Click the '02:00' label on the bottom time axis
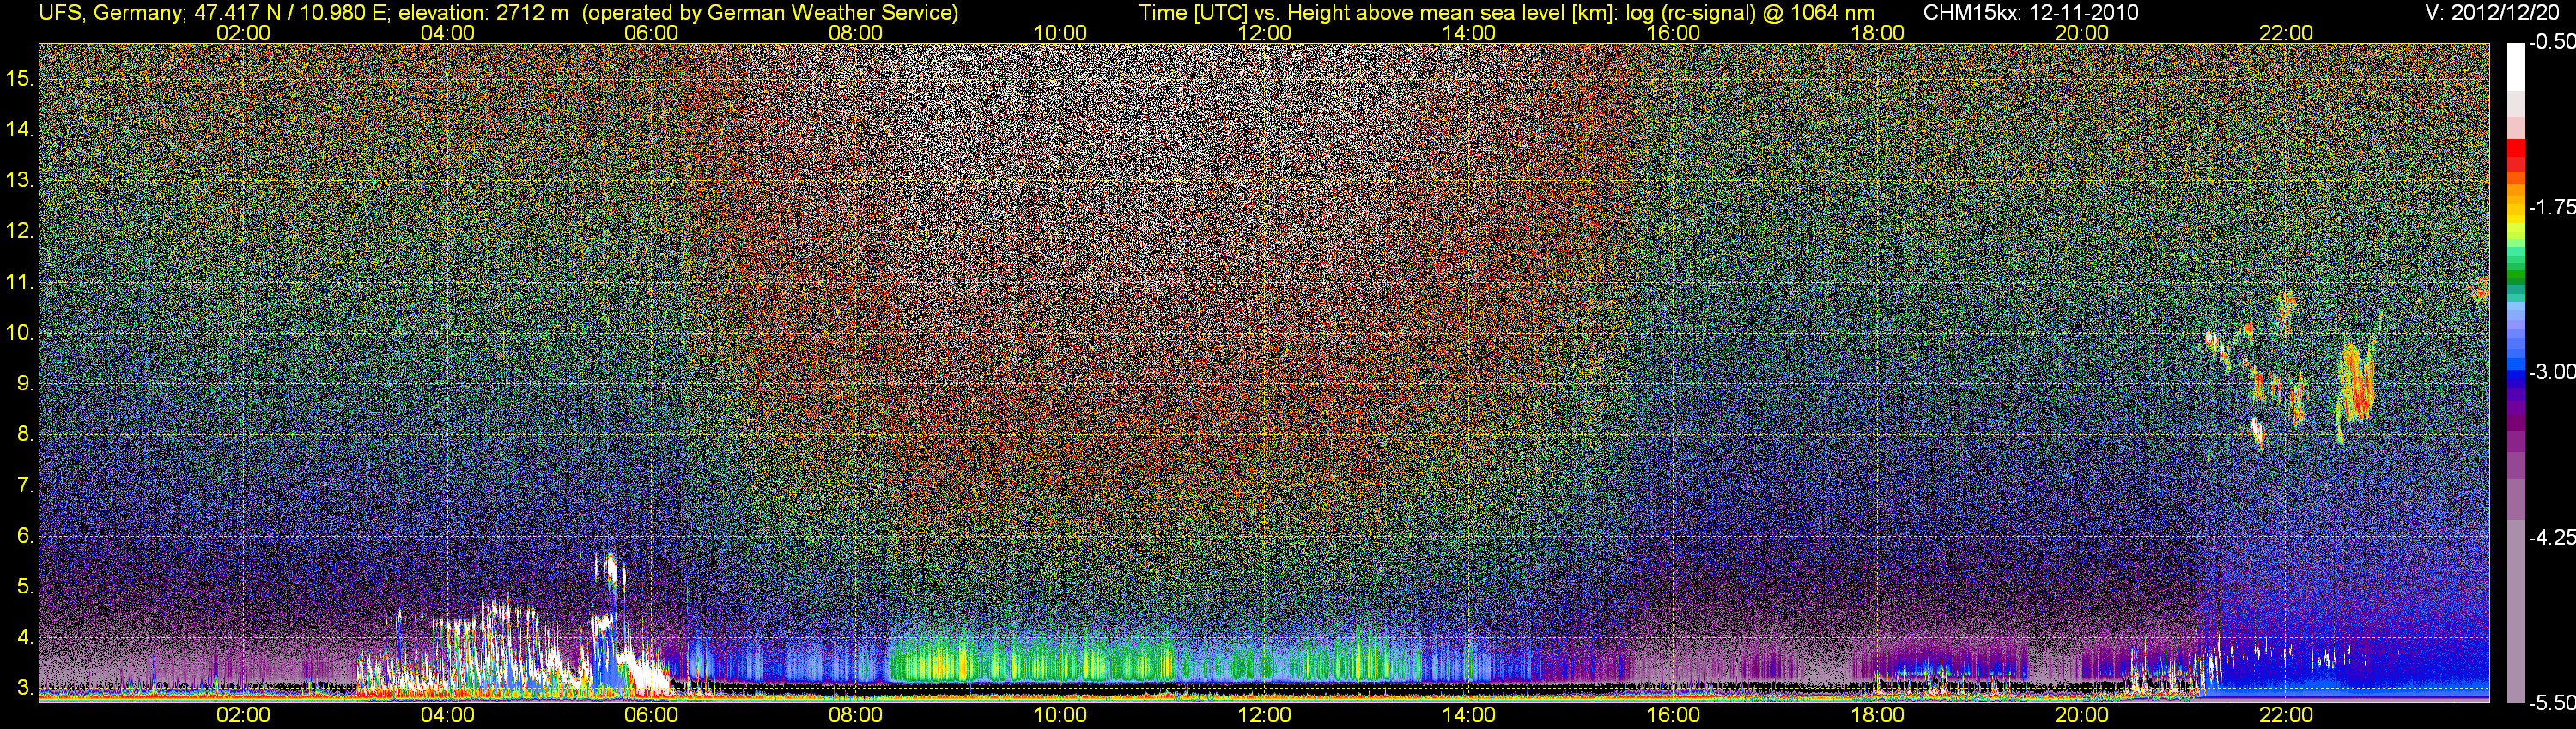Viewport: 2576px width, 729px height. 243,715
